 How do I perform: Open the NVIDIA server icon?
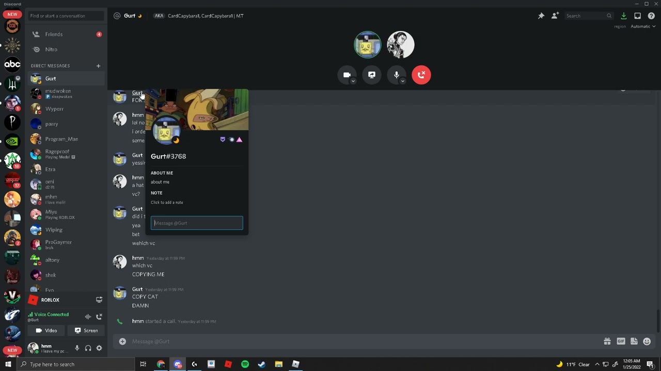pos(12,141)
